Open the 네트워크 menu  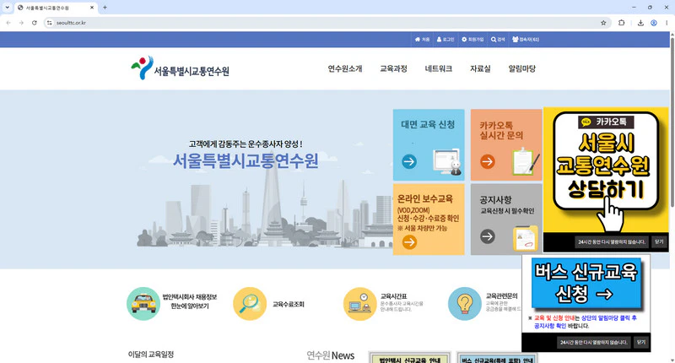[438, 68]
